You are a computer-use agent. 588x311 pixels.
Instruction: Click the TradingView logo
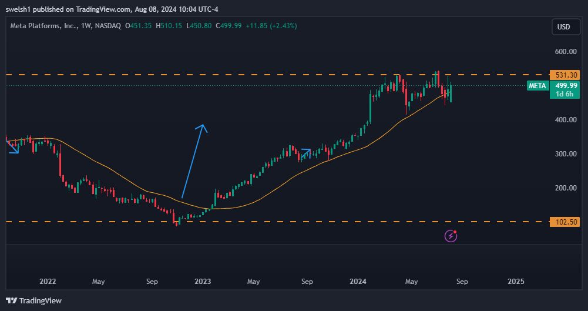(x=34, y=300)
